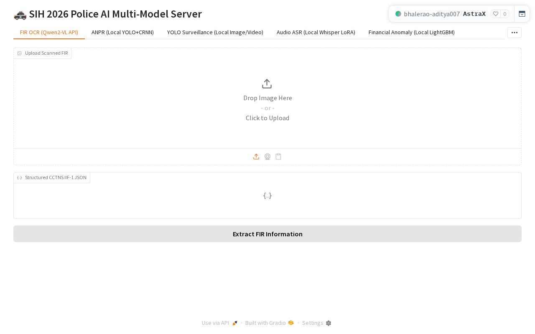The image size is (535, 334).
Task: Open the Space header collapse icon
Action: click(x=522, y=14)
